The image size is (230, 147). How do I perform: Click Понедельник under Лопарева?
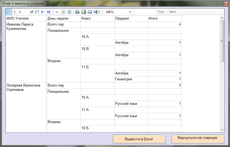click(x=64, y=104)
